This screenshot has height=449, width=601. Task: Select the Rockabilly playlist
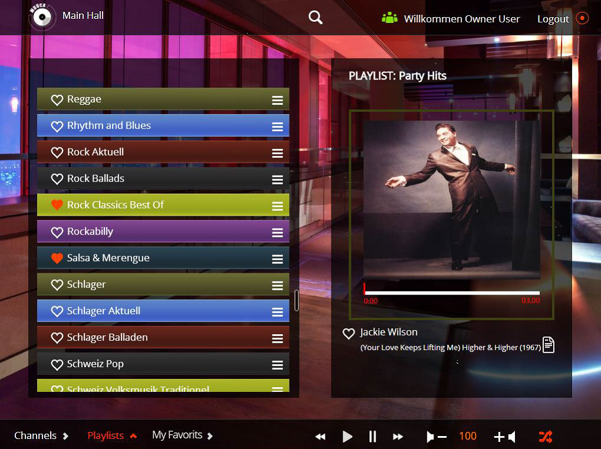point(163,231)
